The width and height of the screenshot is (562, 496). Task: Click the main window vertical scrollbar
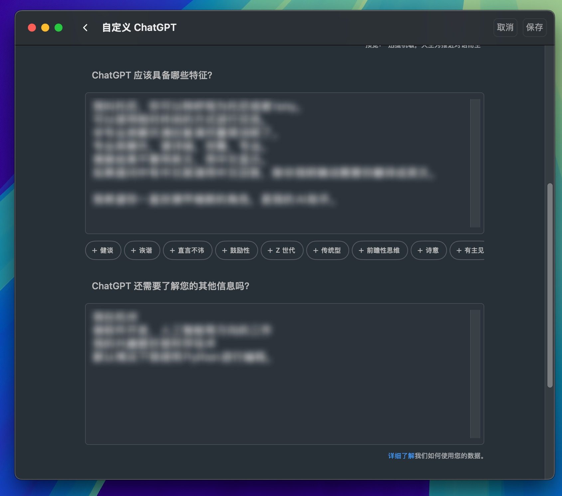(x=550, y=285)
